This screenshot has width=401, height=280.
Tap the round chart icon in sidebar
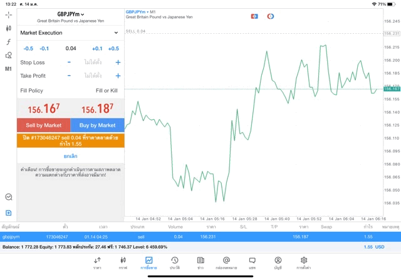(x=9, y=197)
